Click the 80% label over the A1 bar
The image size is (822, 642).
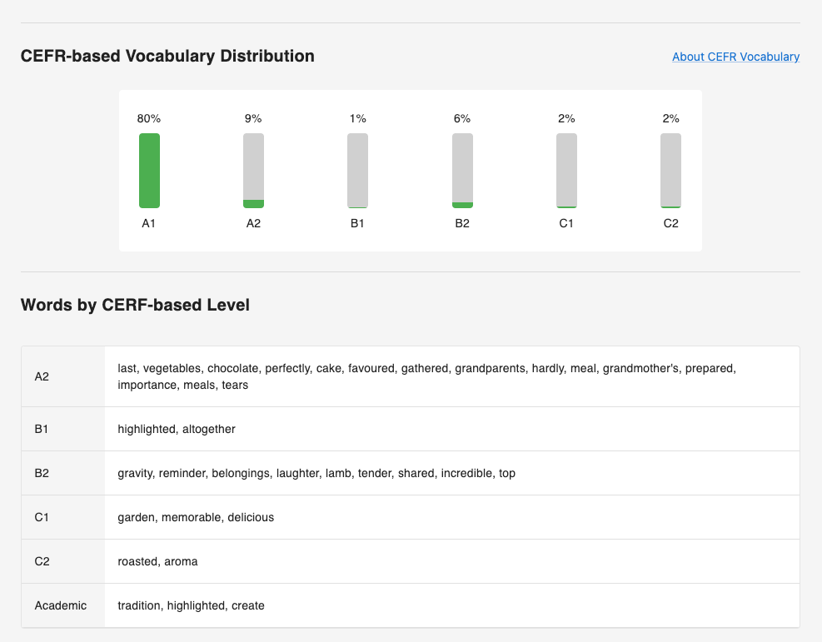point(149,118)
